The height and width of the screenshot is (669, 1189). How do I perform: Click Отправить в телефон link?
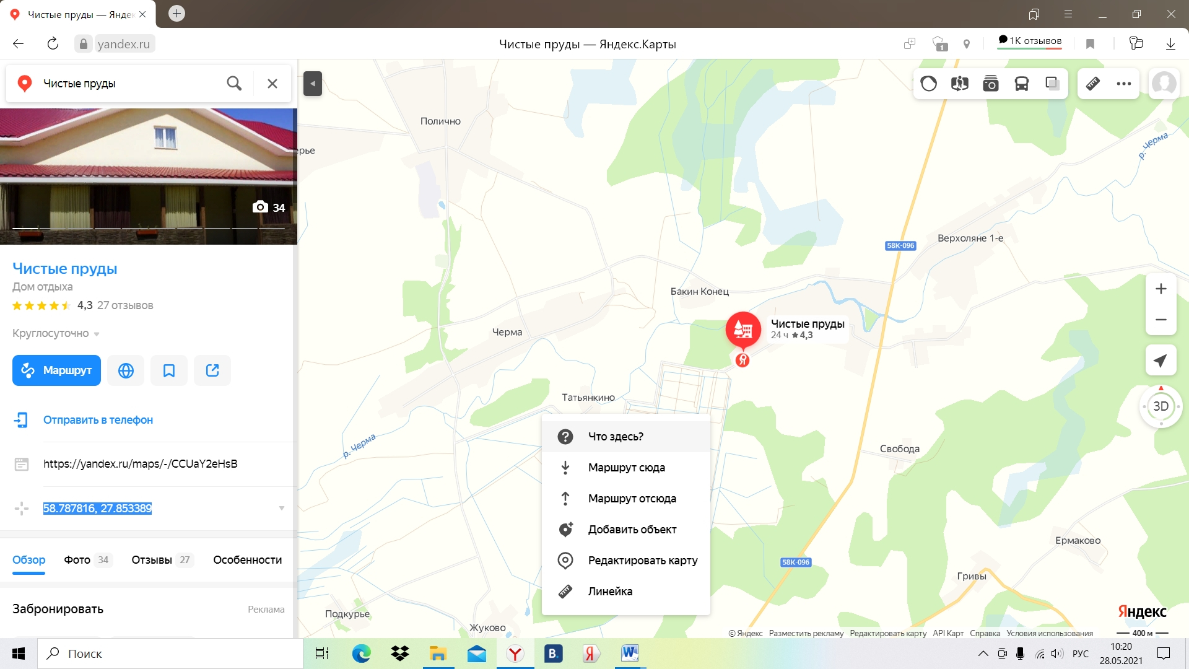coord(98,420)
